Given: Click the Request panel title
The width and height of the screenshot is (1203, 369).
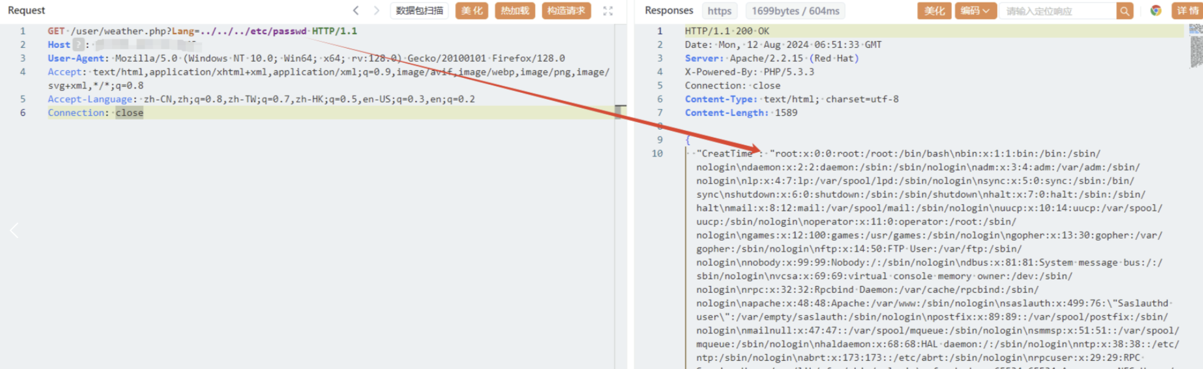Looking at the screenshot, I should click(26, 11).
